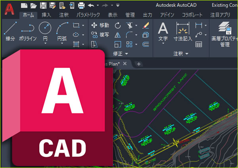Expand the 文字 (Text) options dropdown
Viewport: 238px width, 168px height.
pyautogui.click(x=163, y=43)
